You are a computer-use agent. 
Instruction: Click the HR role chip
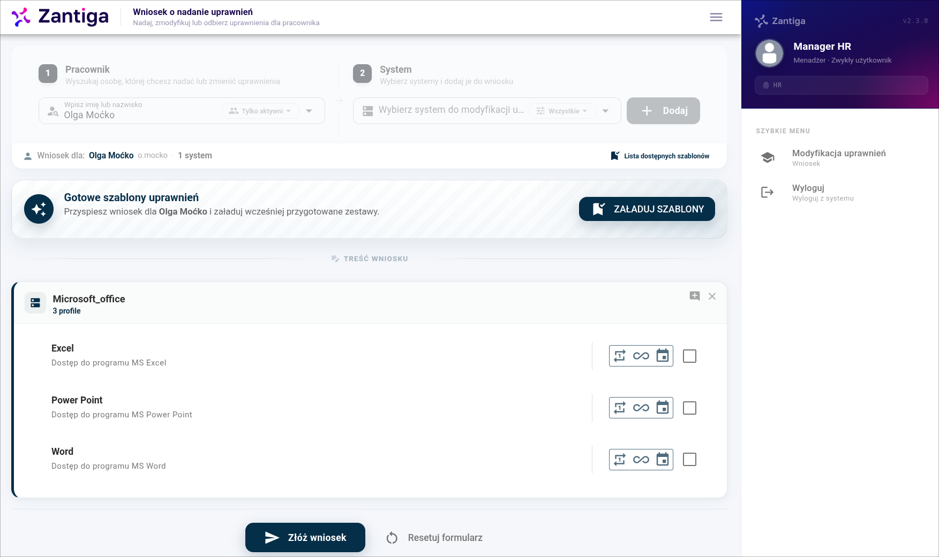pos(841,85)
